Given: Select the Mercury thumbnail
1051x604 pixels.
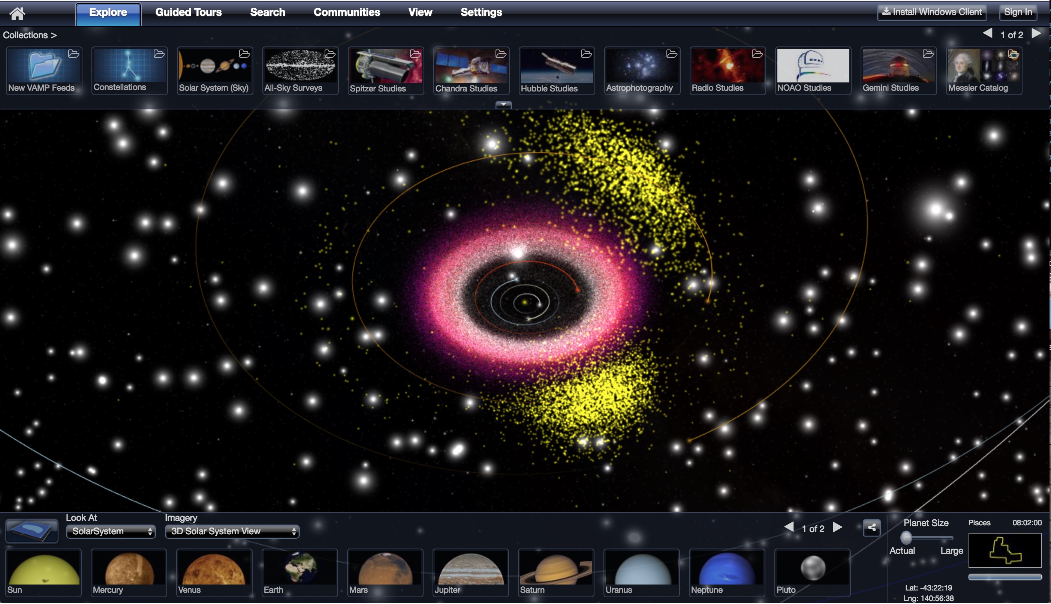Looking at the screenshot, I should point(129,573).
